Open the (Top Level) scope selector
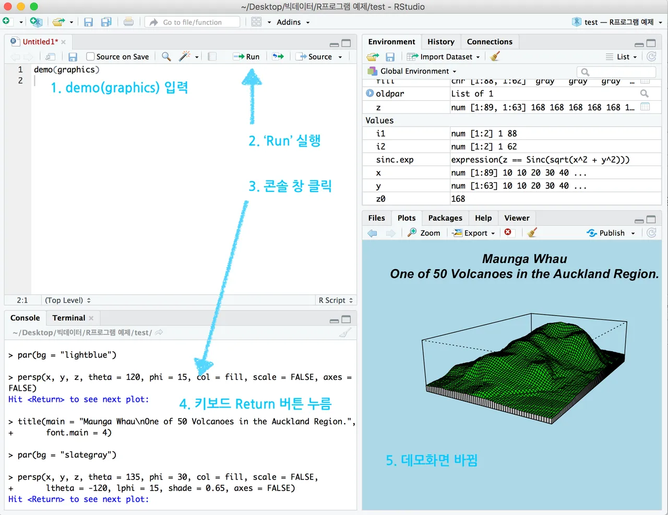 tap(67, 300)
